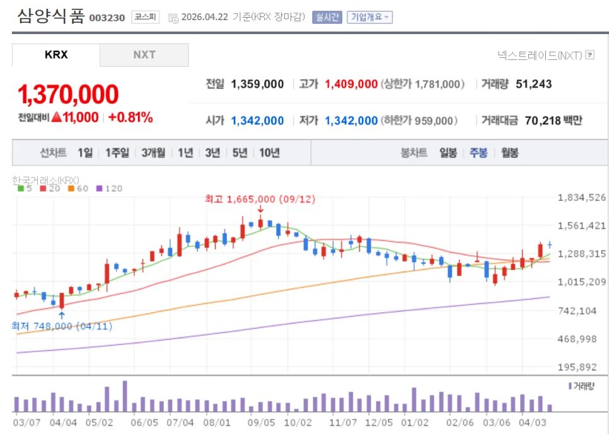609x434 pixels.
Task: Click the 시가 value 1,342,000
Action: [257, 121]
